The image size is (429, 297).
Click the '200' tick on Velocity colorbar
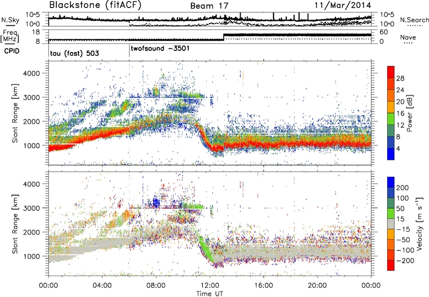(x=403, y=188)
